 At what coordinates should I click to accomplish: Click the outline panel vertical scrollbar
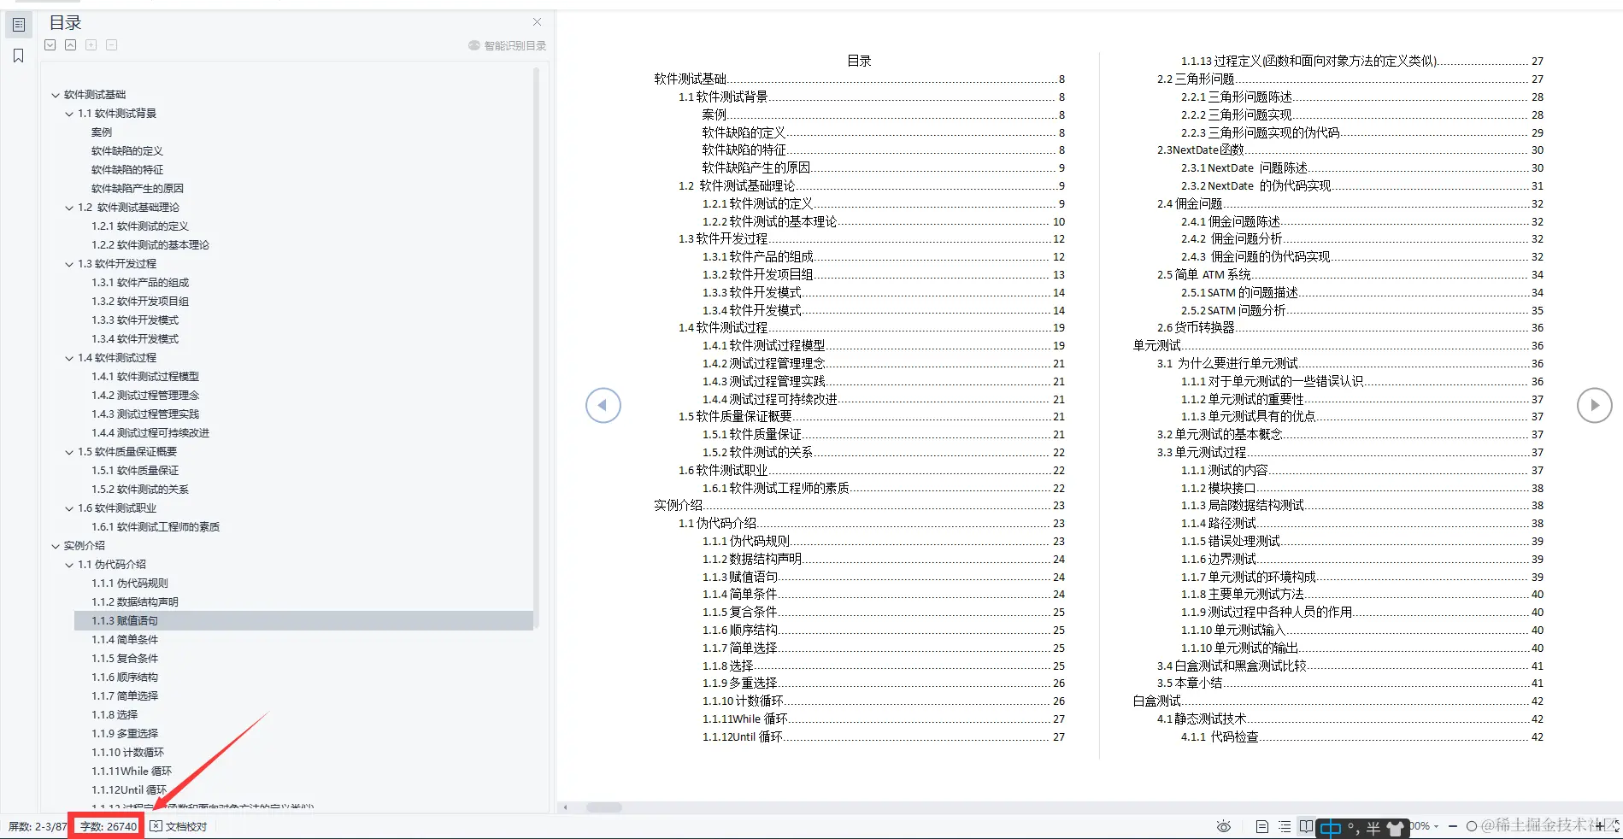tap(536, 349)
